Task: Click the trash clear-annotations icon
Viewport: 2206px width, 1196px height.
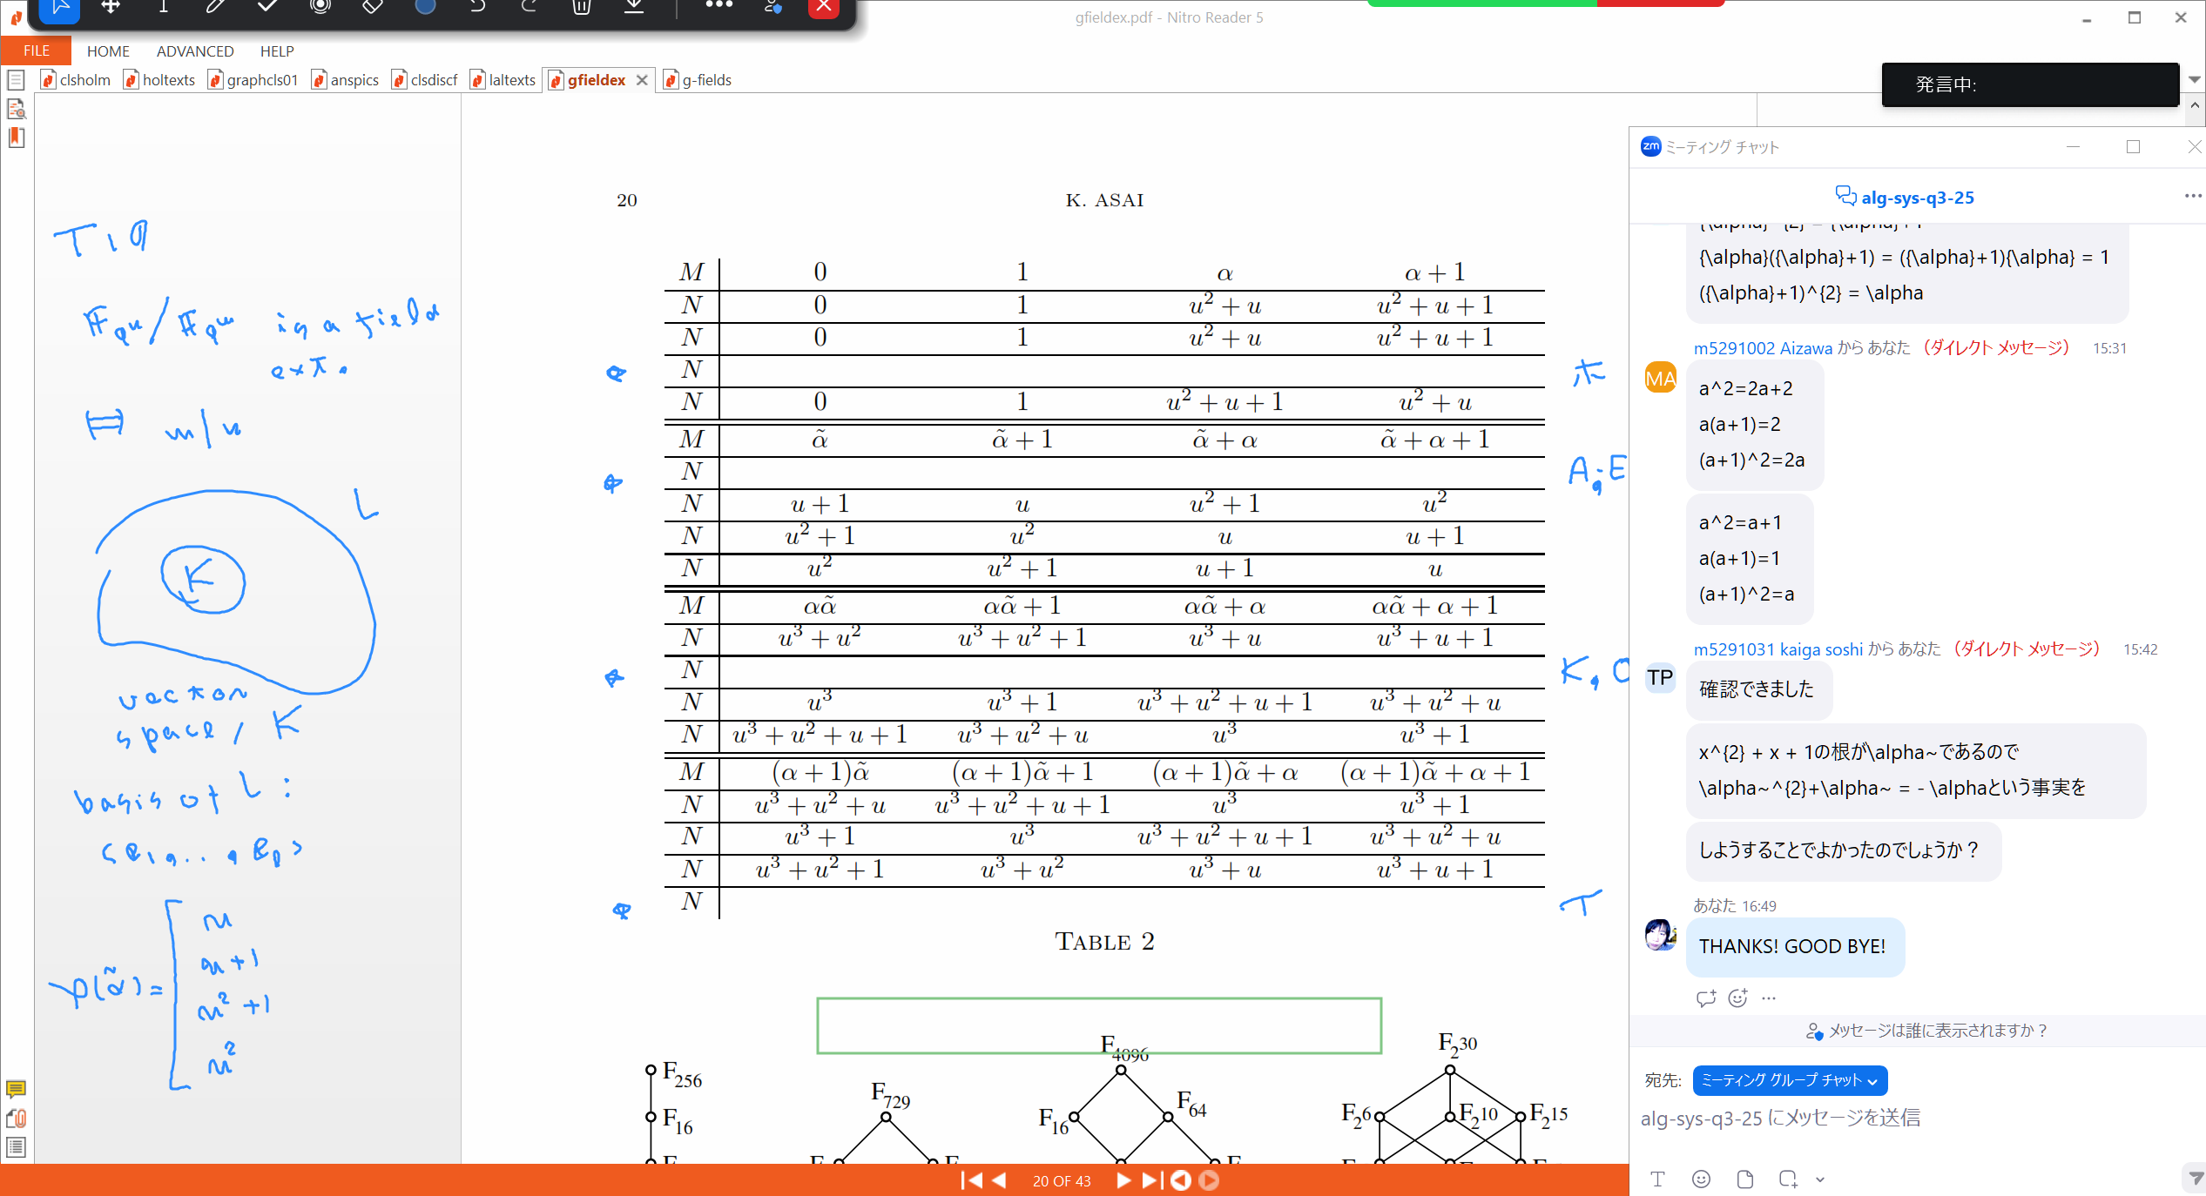Action: [582, 7]
